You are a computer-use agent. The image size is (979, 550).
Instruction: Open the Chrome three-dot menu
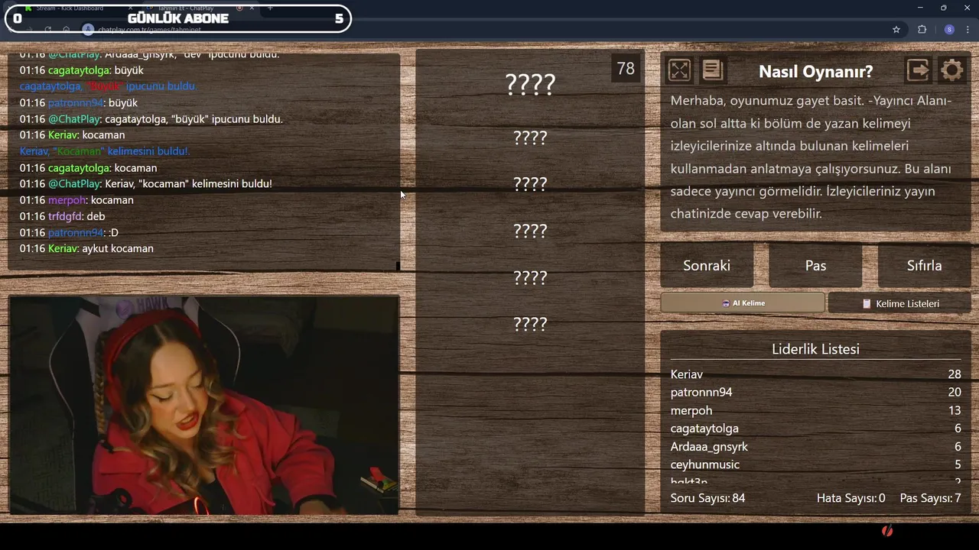coord(968,29)
